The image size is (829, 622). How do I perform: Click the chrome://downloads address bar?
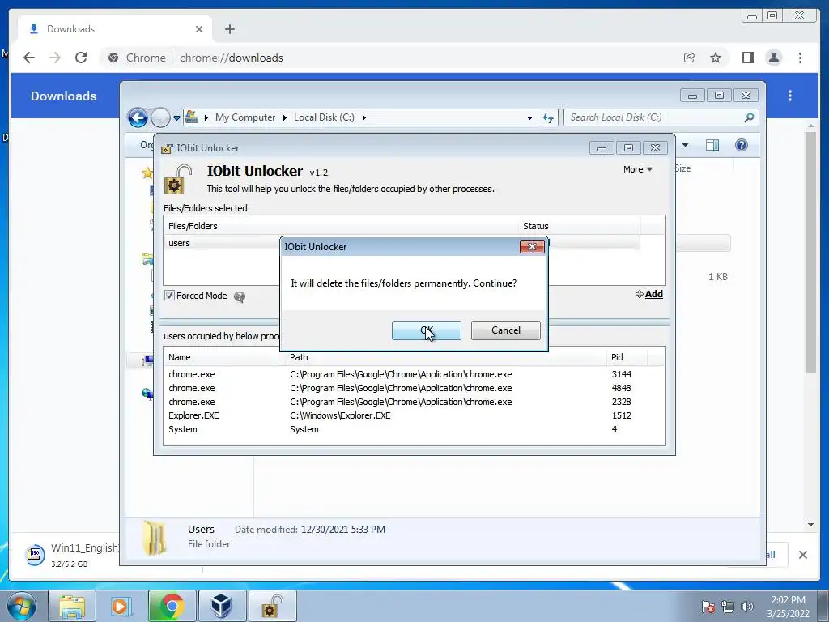coord(231,58)
